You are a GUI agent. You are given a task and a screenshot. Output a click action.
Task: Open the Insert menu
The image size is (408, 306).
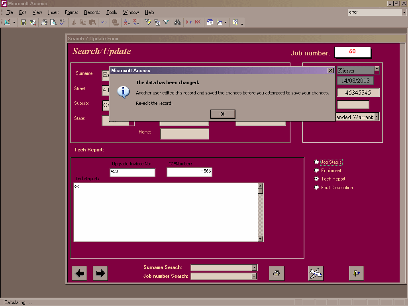click(x=53, y=12)
